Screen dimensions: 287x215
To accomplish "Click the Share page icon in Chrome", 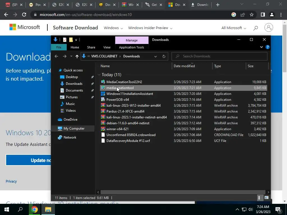I will pyautogui.click(x=243, y=15).
